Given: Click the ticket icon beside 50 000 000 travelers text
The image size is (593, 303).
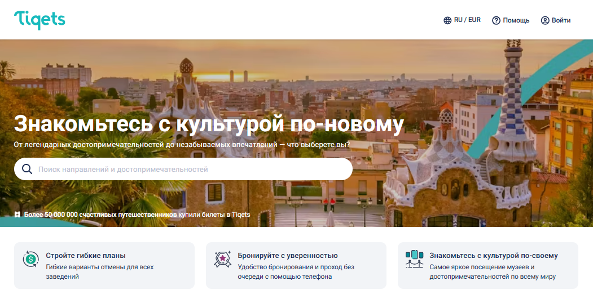Looking at the screenshot, I should point(17,215).
